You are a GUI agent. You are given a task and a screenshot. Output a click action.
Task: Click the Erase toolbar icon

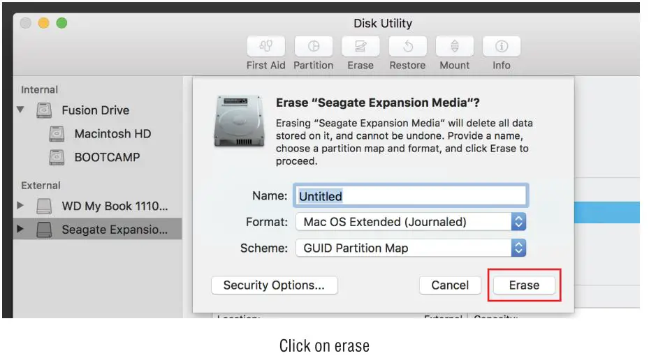pos(360,47)
